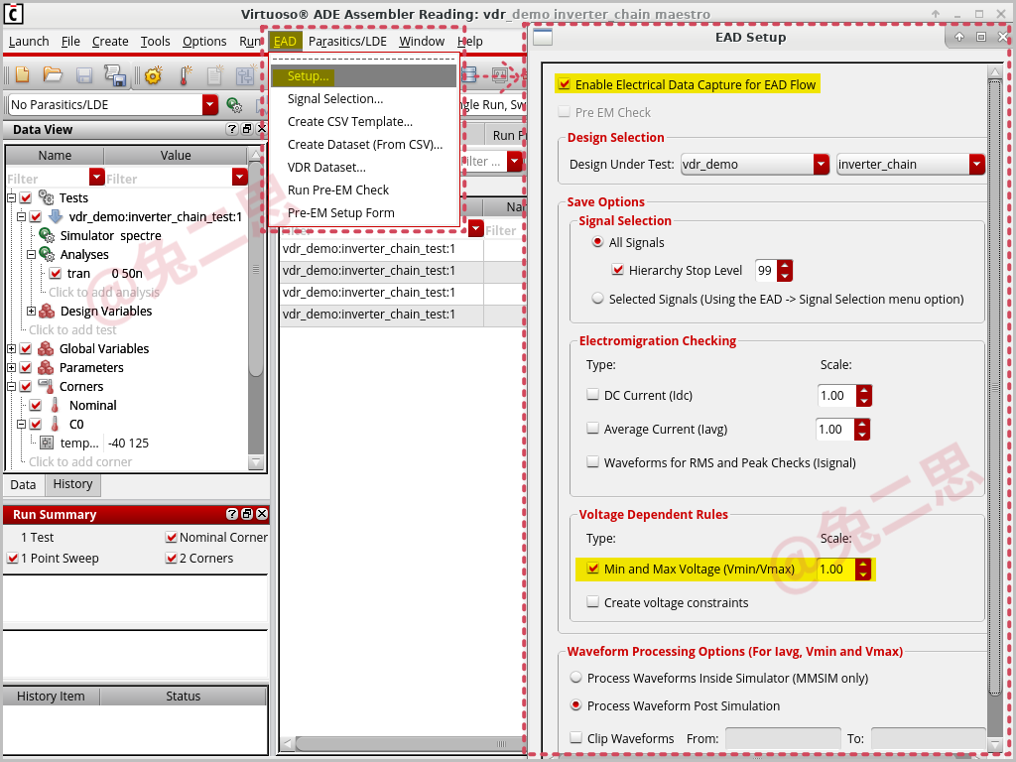Viewport: 1016px width, 762px height.
Task: Toggle Min and Max Voltage (Vmin/Vmax) checkbox
Action: (592, 569)
